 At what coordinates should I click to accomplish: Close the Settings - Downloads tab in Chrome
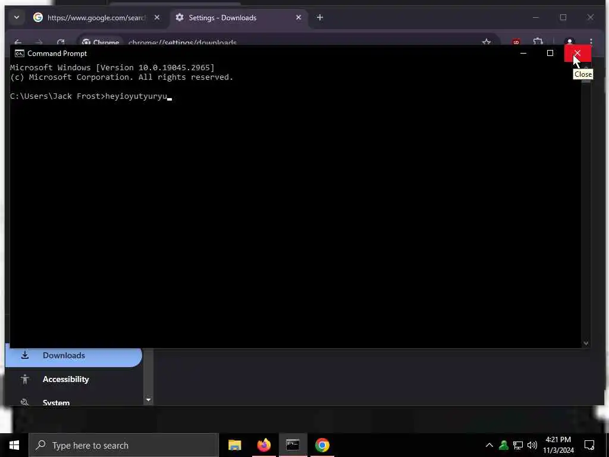(299, 17)
